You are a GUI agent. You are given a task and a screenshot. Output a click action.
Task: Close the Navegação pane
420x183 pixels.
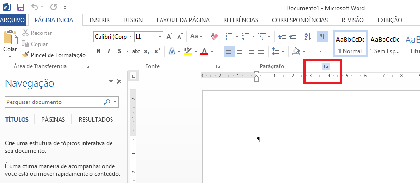pos(119,81)
